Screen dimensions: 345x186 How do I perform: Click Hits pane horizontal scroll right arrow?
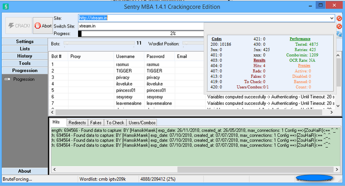tap(337, 169)
